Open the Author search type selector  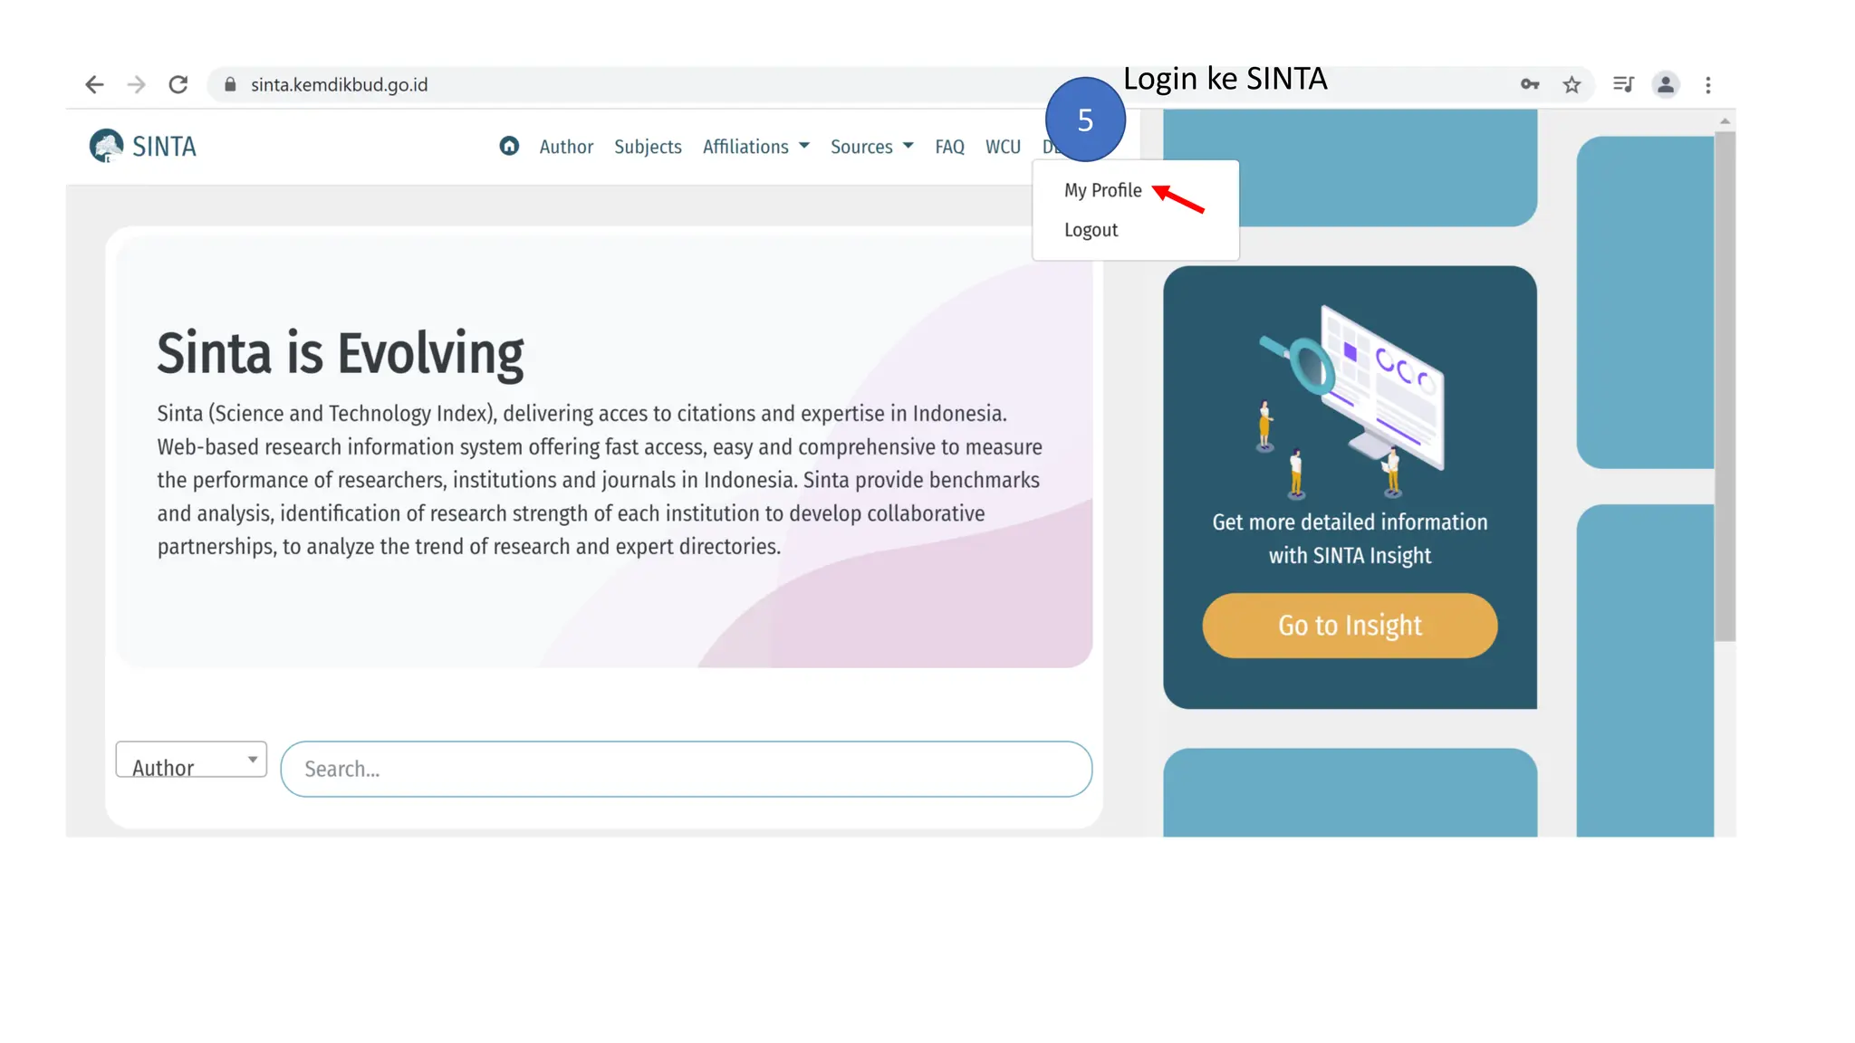click(191, 760)
